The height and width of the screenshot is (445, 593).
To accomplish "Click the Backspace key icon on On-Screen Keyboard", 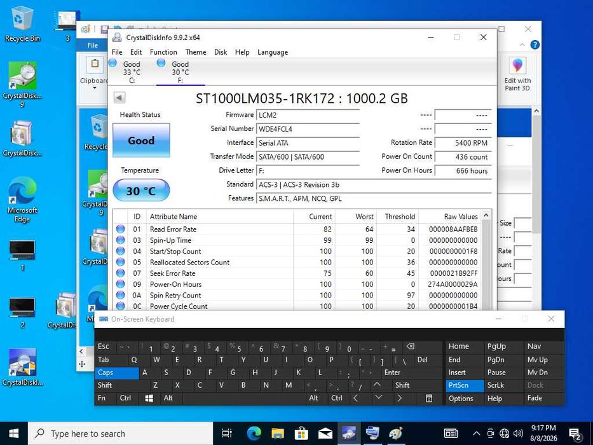I will (x=422, y=346).
